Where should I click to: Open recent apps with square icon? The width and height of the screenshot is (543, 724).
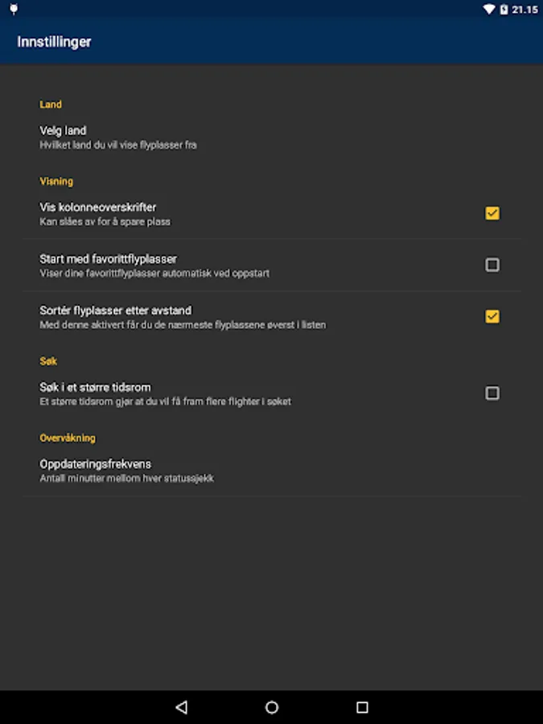(x=362, y=707)
